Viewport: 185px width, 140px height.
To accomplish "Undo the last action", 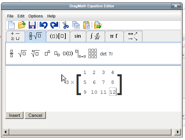I will (x=43, y=25).
